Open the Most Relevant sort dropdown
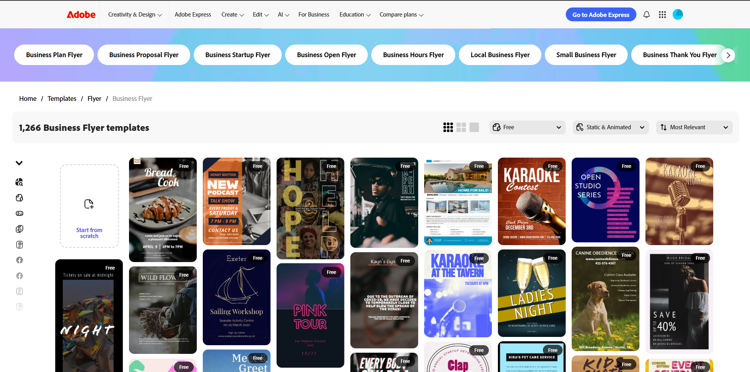This screenshot has height=372, width=750. (x=694, y=127)
